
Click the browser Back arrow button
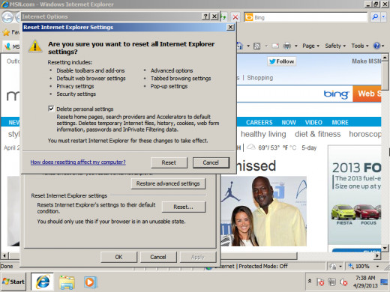7,17
